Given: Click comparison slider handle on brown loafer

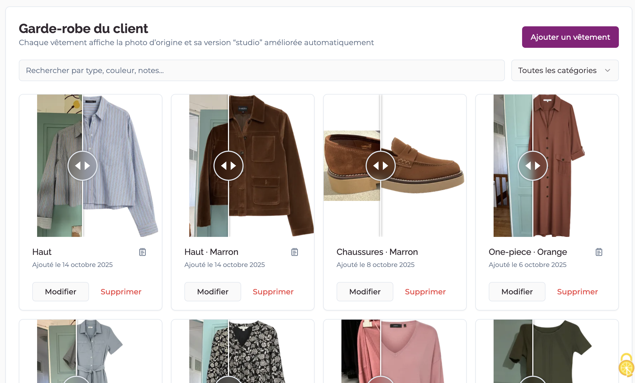Looking at the screenshot, I should point(381,166).
